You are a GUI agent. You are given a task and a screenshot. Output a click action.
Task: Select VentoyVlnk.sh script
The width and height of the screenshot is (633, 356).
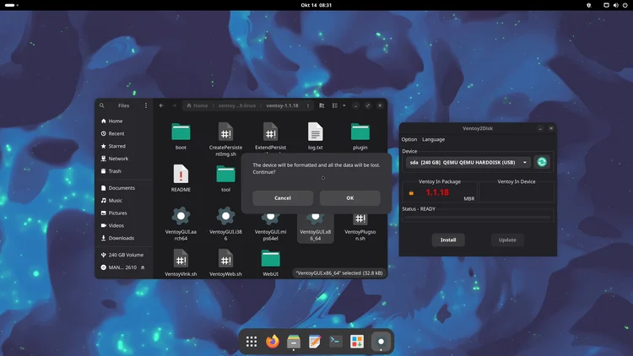(181, 262)
